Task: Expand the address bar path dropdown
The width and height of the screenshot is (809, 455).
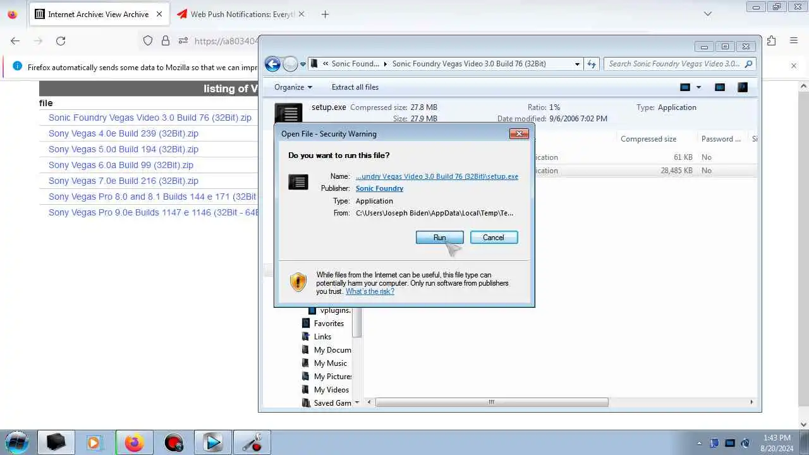Action: click(577, 64)
